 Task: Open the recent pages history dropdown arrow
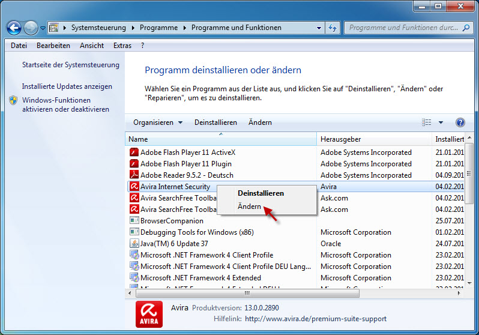43,28
